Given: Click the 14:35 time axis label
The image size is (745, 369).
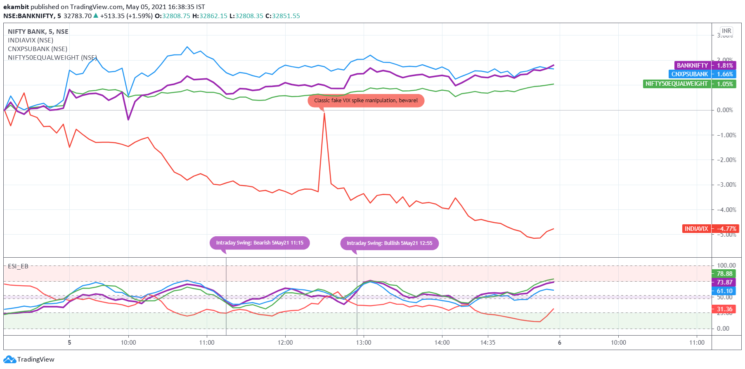Looking at the screenshot, I should coord(488,343).
